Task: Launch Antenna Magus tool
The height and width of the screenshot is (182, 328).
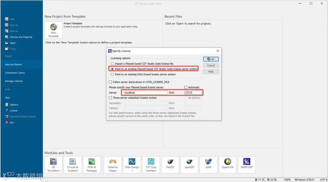Action: tap(113, 165)
